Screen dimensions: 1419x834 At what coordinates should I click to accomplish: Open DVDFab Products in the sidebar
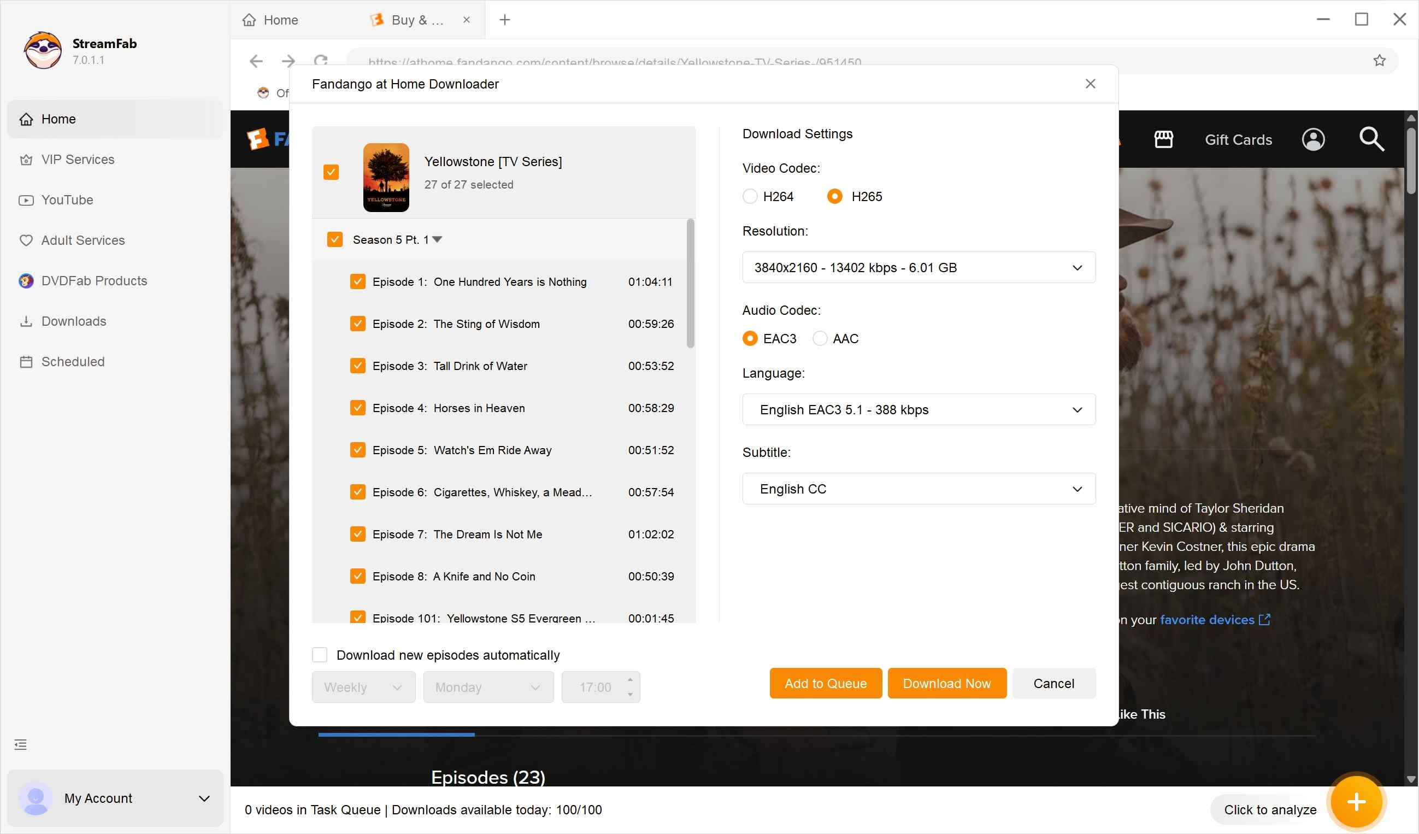pos(93,280)
